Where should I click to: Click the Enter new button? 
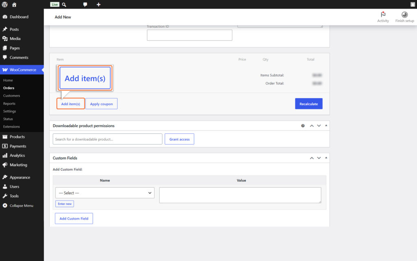pos(65,204)
